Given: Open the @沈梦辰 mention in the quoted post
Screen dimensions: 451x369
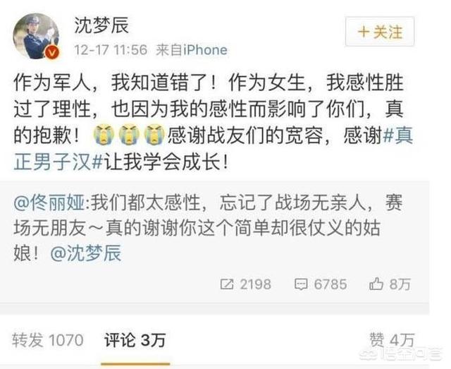Looking at the screenshot, I should pos(86,253).
